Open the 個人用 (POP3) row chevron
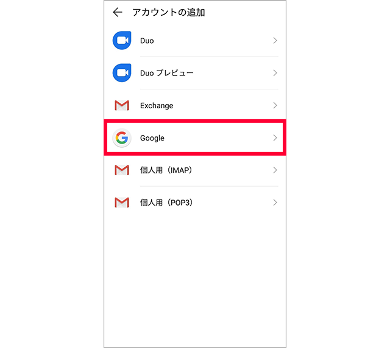The height and width of the screenshot is (348, 390). click(x=275, y=203)
